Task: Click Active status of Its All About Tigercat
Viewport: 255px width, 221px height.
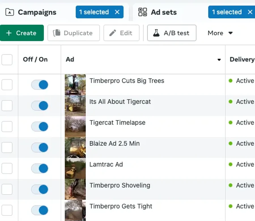Action: (x=241, y=102)
